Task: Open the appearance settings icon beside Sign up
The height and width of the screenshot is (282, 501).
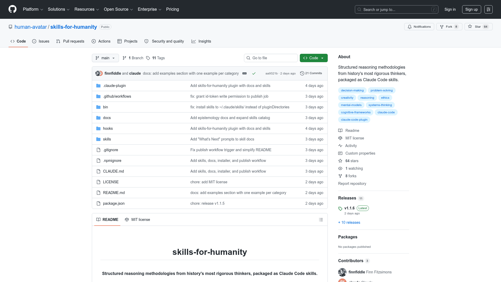Action: click(x=488, y=9)
